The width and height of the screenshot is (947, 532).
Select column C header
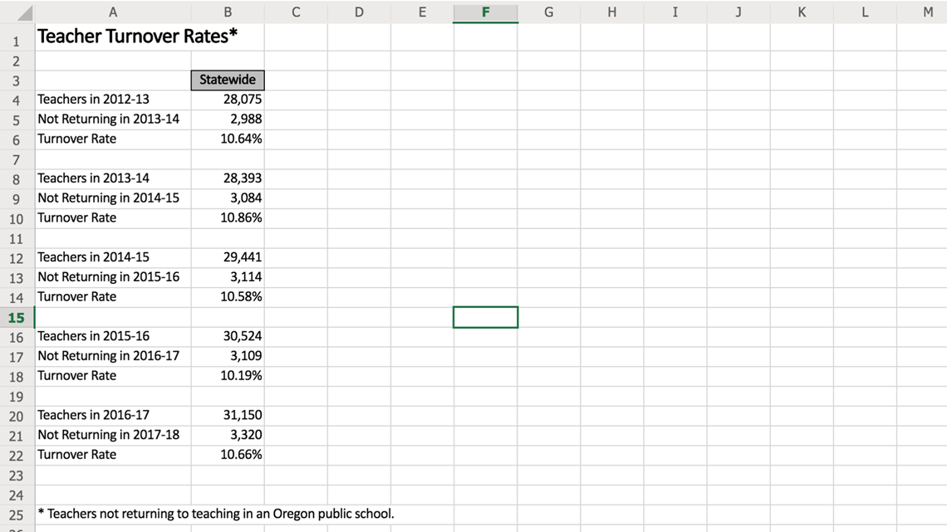pos(296,12)
